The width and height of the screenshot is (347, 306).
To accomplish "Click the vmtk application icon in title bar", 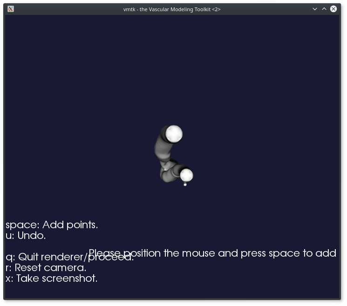I will [x=10, y=9].
